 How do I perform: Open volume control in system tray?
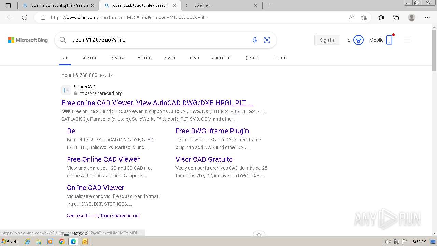[x=388, y=242]
